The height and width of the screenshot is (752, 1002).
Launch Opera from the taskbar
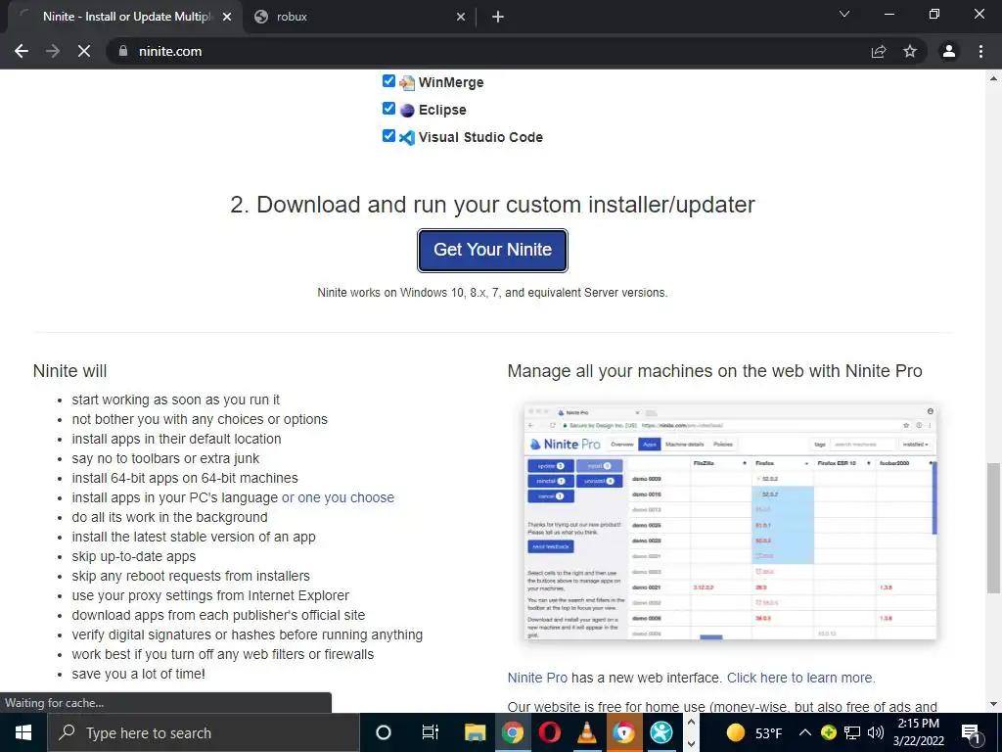tap(550, 732)
